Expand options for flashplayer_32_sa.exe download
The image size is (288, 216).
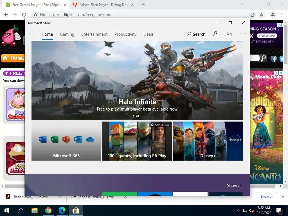tap(60, 197)
